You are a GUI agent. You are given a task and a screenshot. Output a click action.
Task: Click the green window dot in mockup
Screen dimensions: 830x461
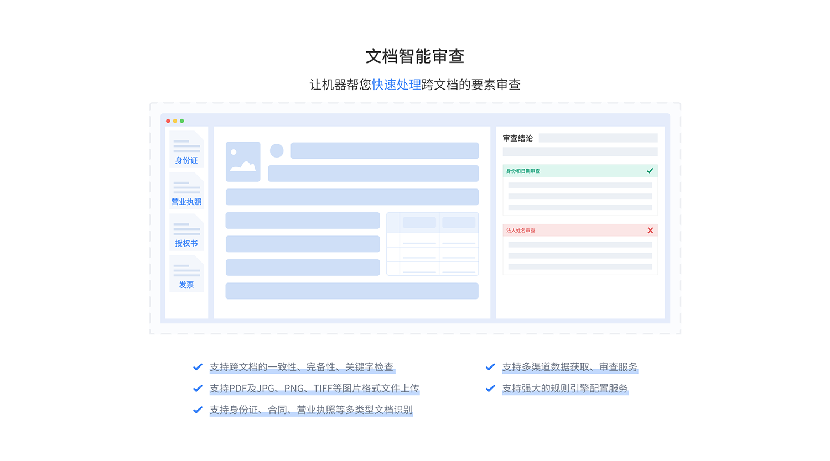[182, 121]
